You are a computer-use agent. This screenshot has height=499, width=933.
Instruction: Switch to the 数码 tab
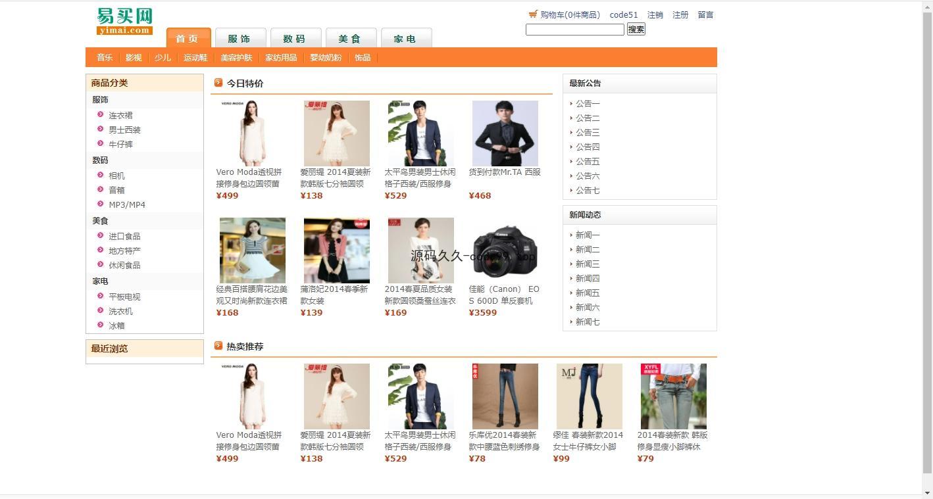click(x=295, y=38)
